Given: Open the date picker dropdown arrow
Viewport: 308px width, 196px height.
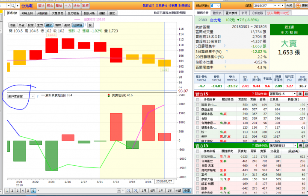Looking at the screenshot, I should click(275, 6).
